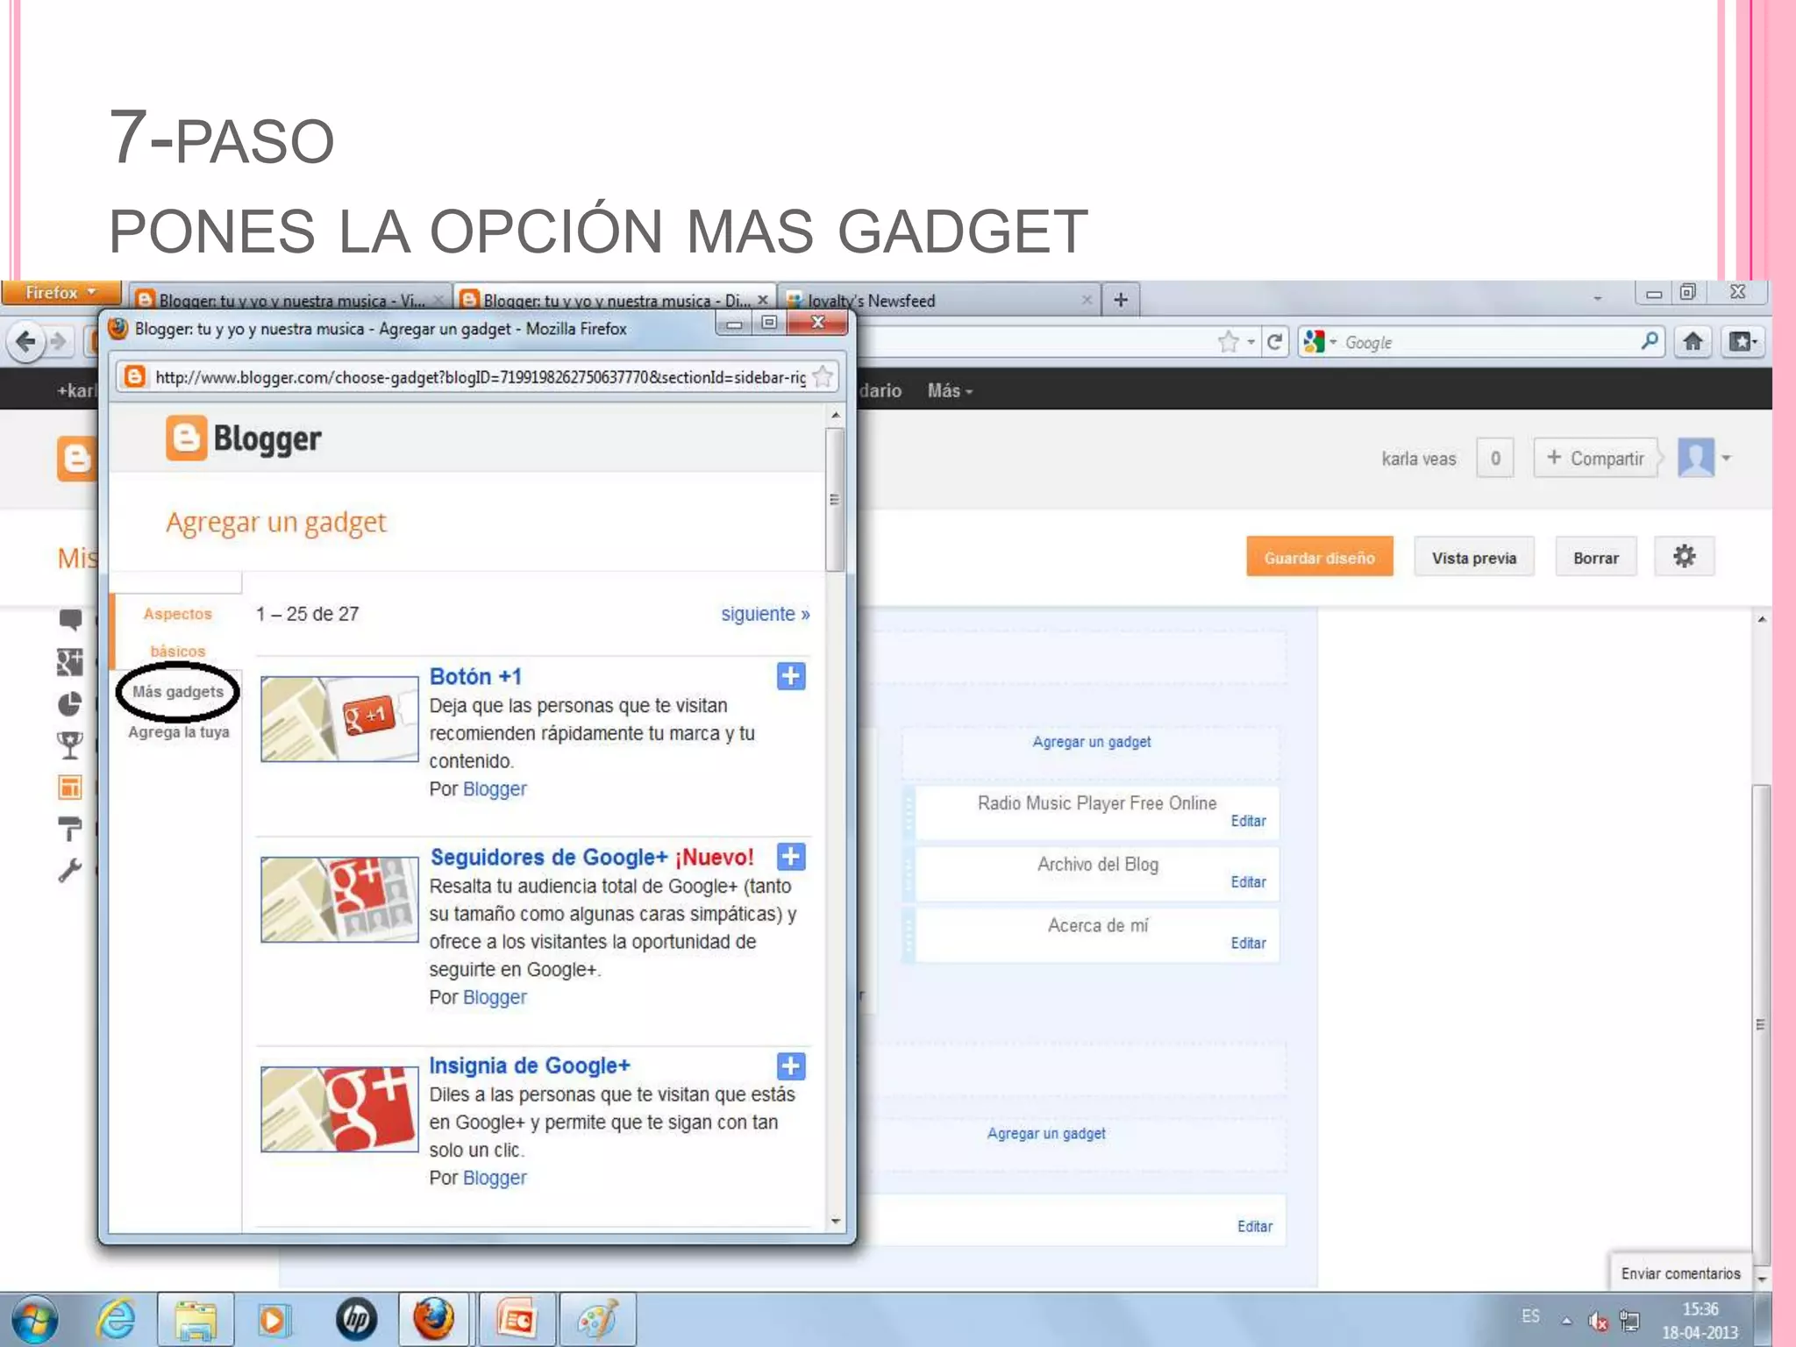Open layout icon in Blogger sidebar

70,787
